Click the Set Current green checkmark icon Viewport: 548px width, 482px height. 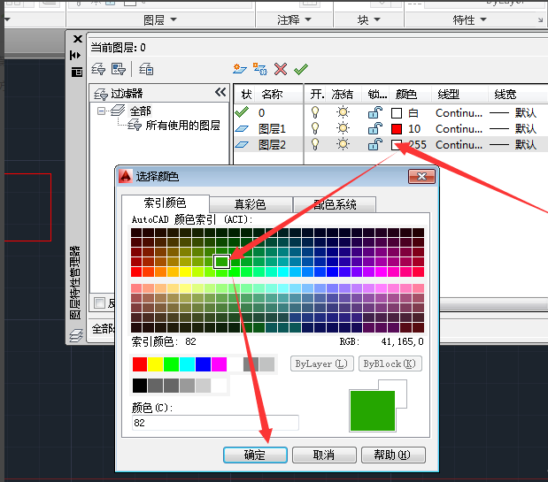tap(301, 69)
